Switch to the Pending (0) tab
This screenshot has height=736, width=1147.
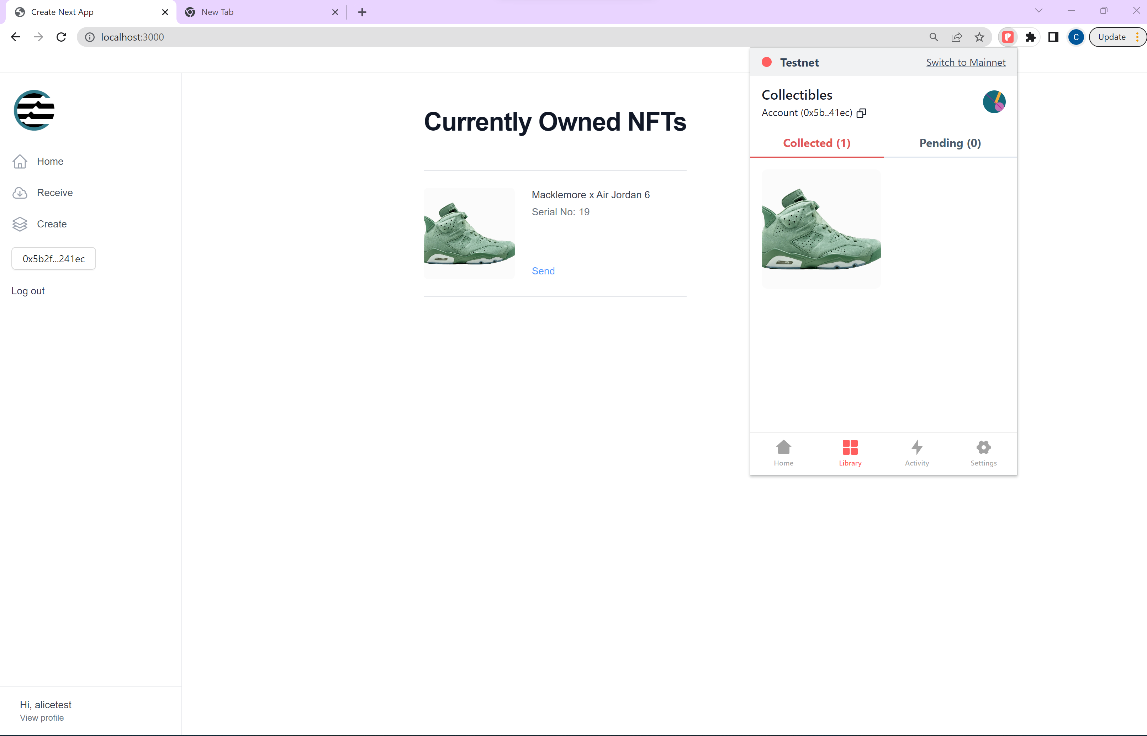pyautogui.click(x=950, y=143)
